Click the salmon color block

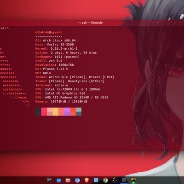point(61,112)
